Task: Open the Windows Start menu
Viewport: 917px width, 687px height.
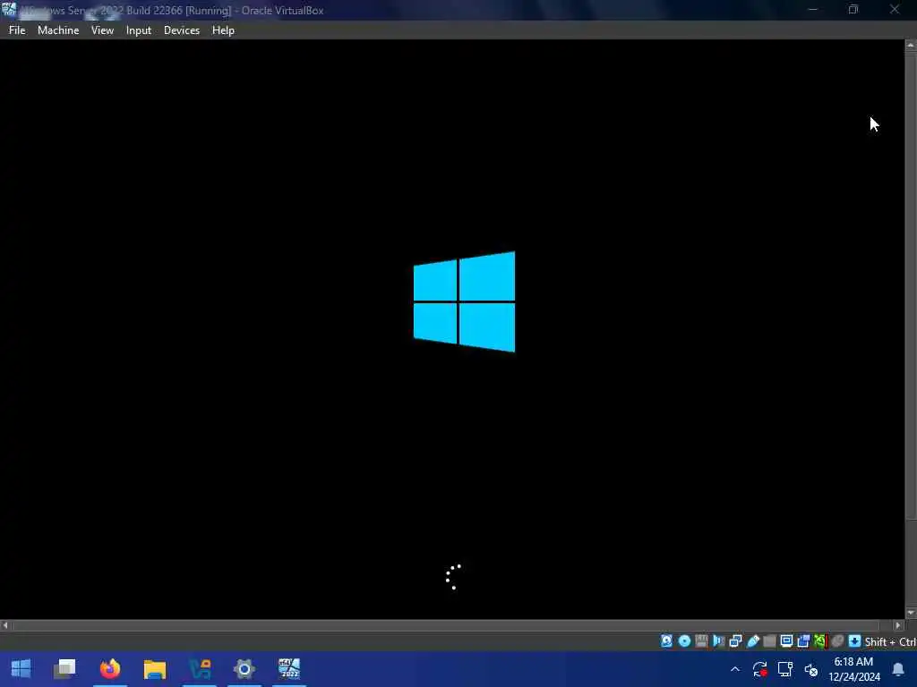Action: (x=21, y=669)
